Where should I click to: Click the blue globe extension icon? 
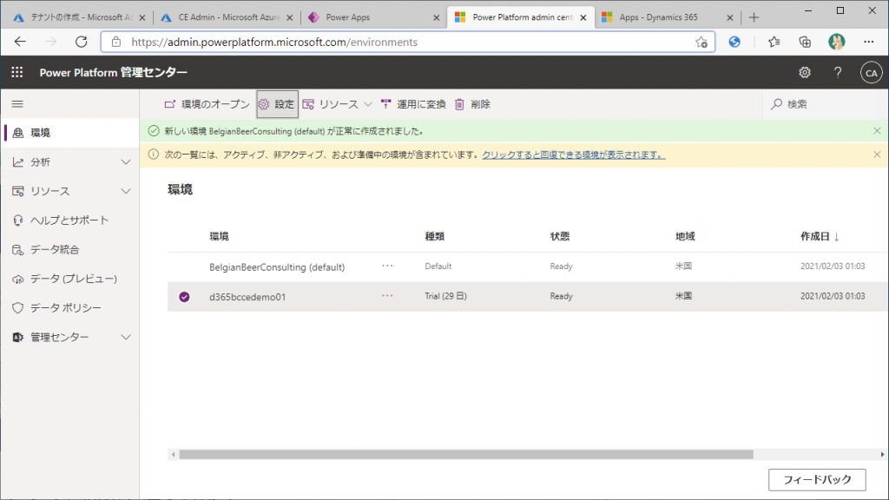pos(734,42)
